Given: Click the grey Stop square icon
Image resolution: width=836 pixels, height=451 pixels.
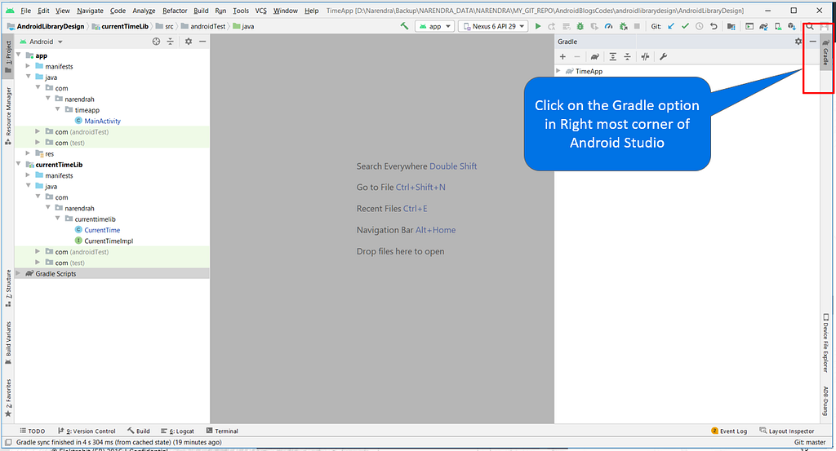Looking at the screenshot, I should [637, 26].
